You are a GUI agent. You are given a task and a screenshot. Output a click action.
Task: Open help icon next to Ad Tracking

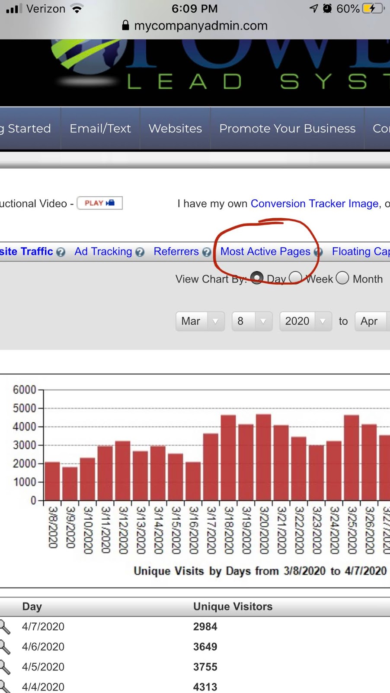pos(140,252)
